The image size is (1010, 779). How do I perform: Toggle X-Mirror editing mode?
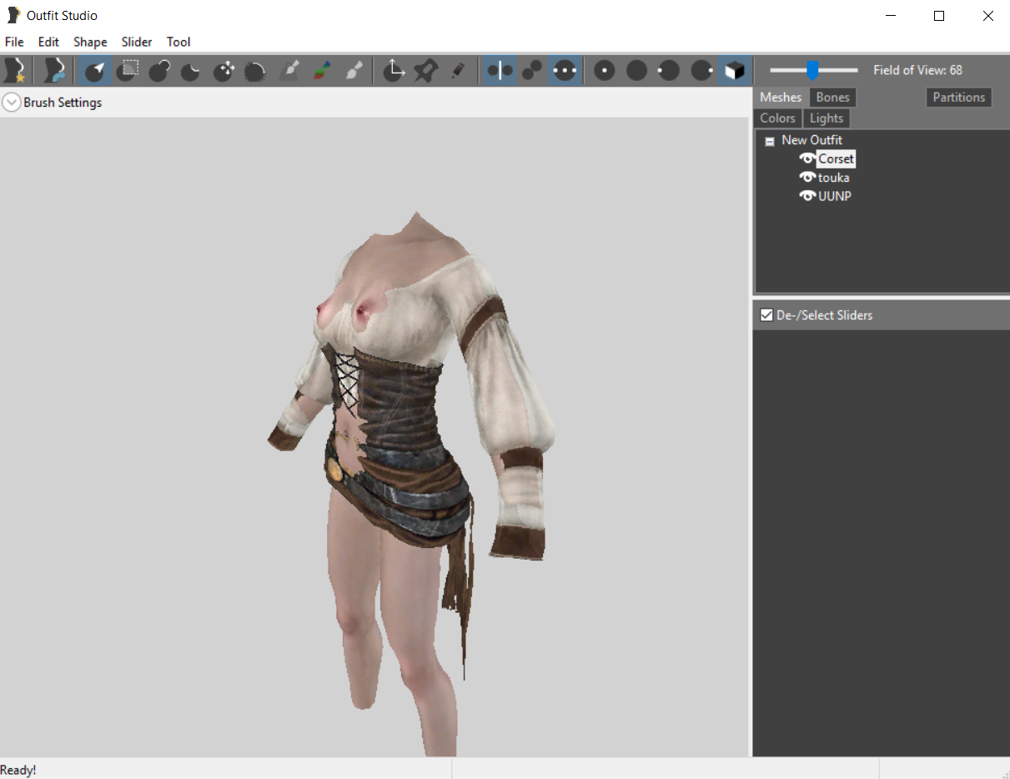[500, 71]
